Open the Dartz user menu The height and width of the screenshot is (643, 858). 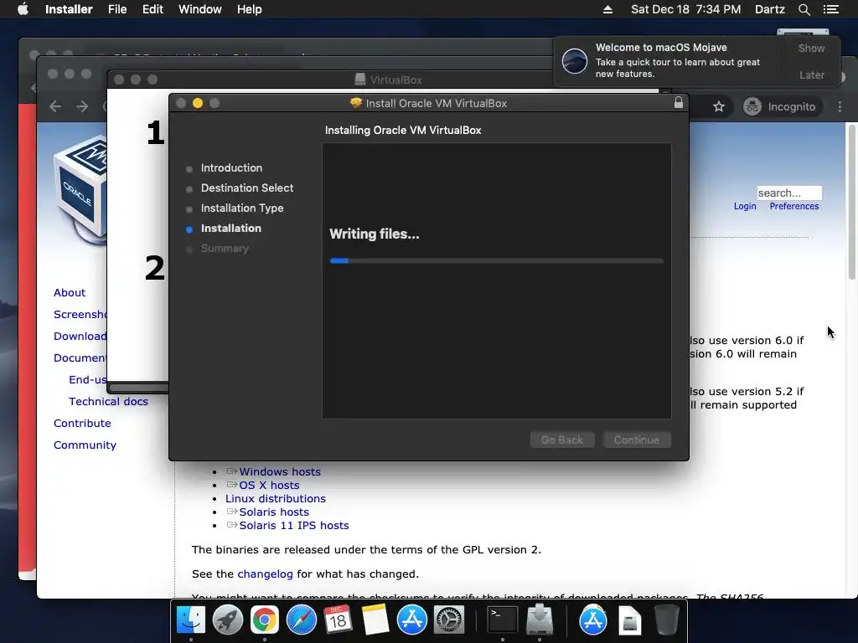769,9
